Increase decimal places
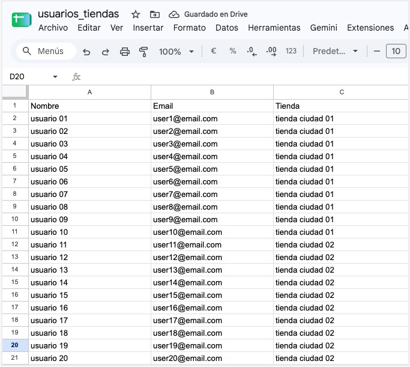410x367 pixels. pos(271,51)
